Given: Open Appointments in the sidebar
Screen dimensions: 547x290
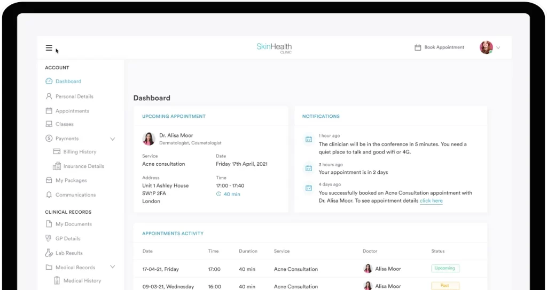Looking at the screenshot, I should pyautogui.click(x=72, y=111).
